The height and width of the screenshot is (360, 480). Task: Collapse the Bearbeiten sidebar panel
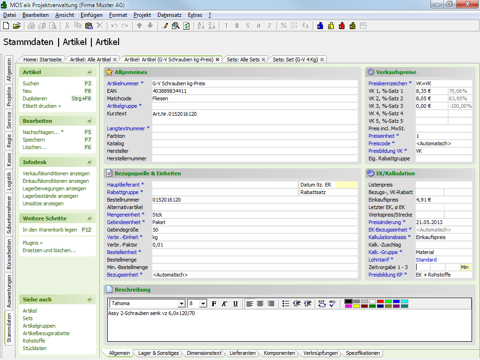pyautogui.click(x=90, y=121)
